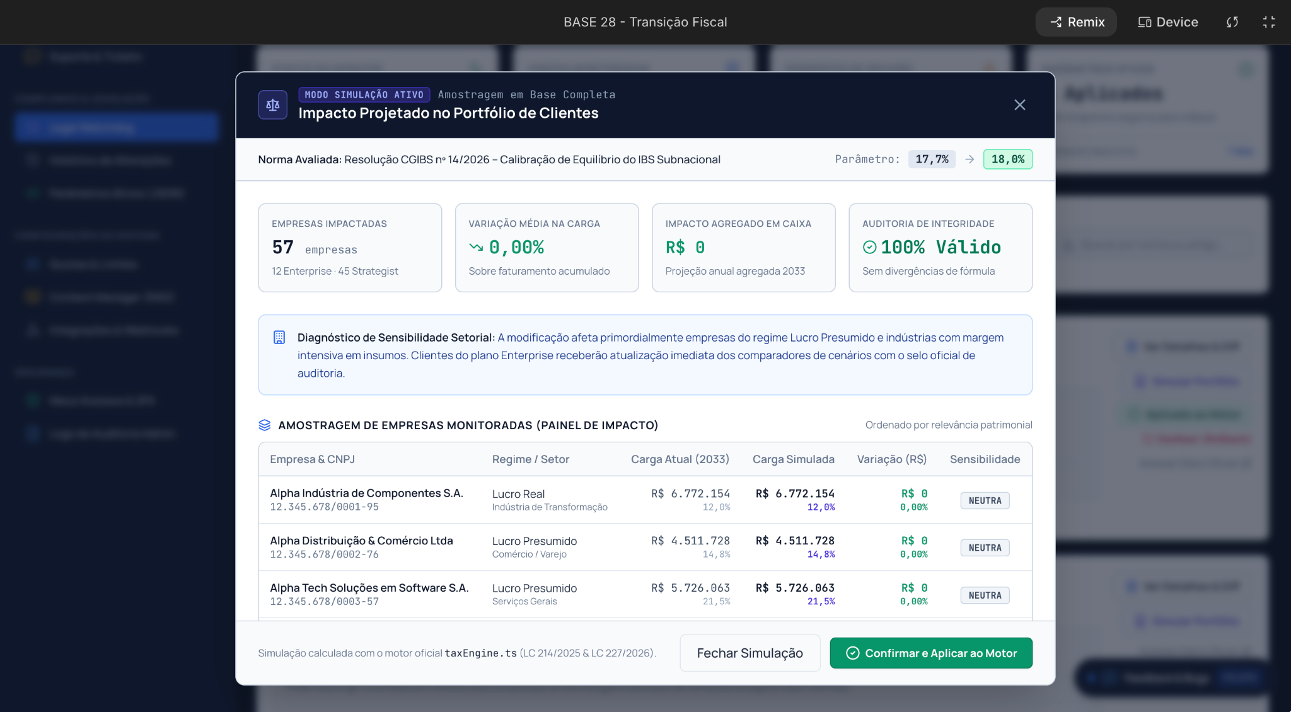This screenshot has width=1291, height=712.
Task: Click NEUTRA badge for Alpha Indústria
Action: 985,500
